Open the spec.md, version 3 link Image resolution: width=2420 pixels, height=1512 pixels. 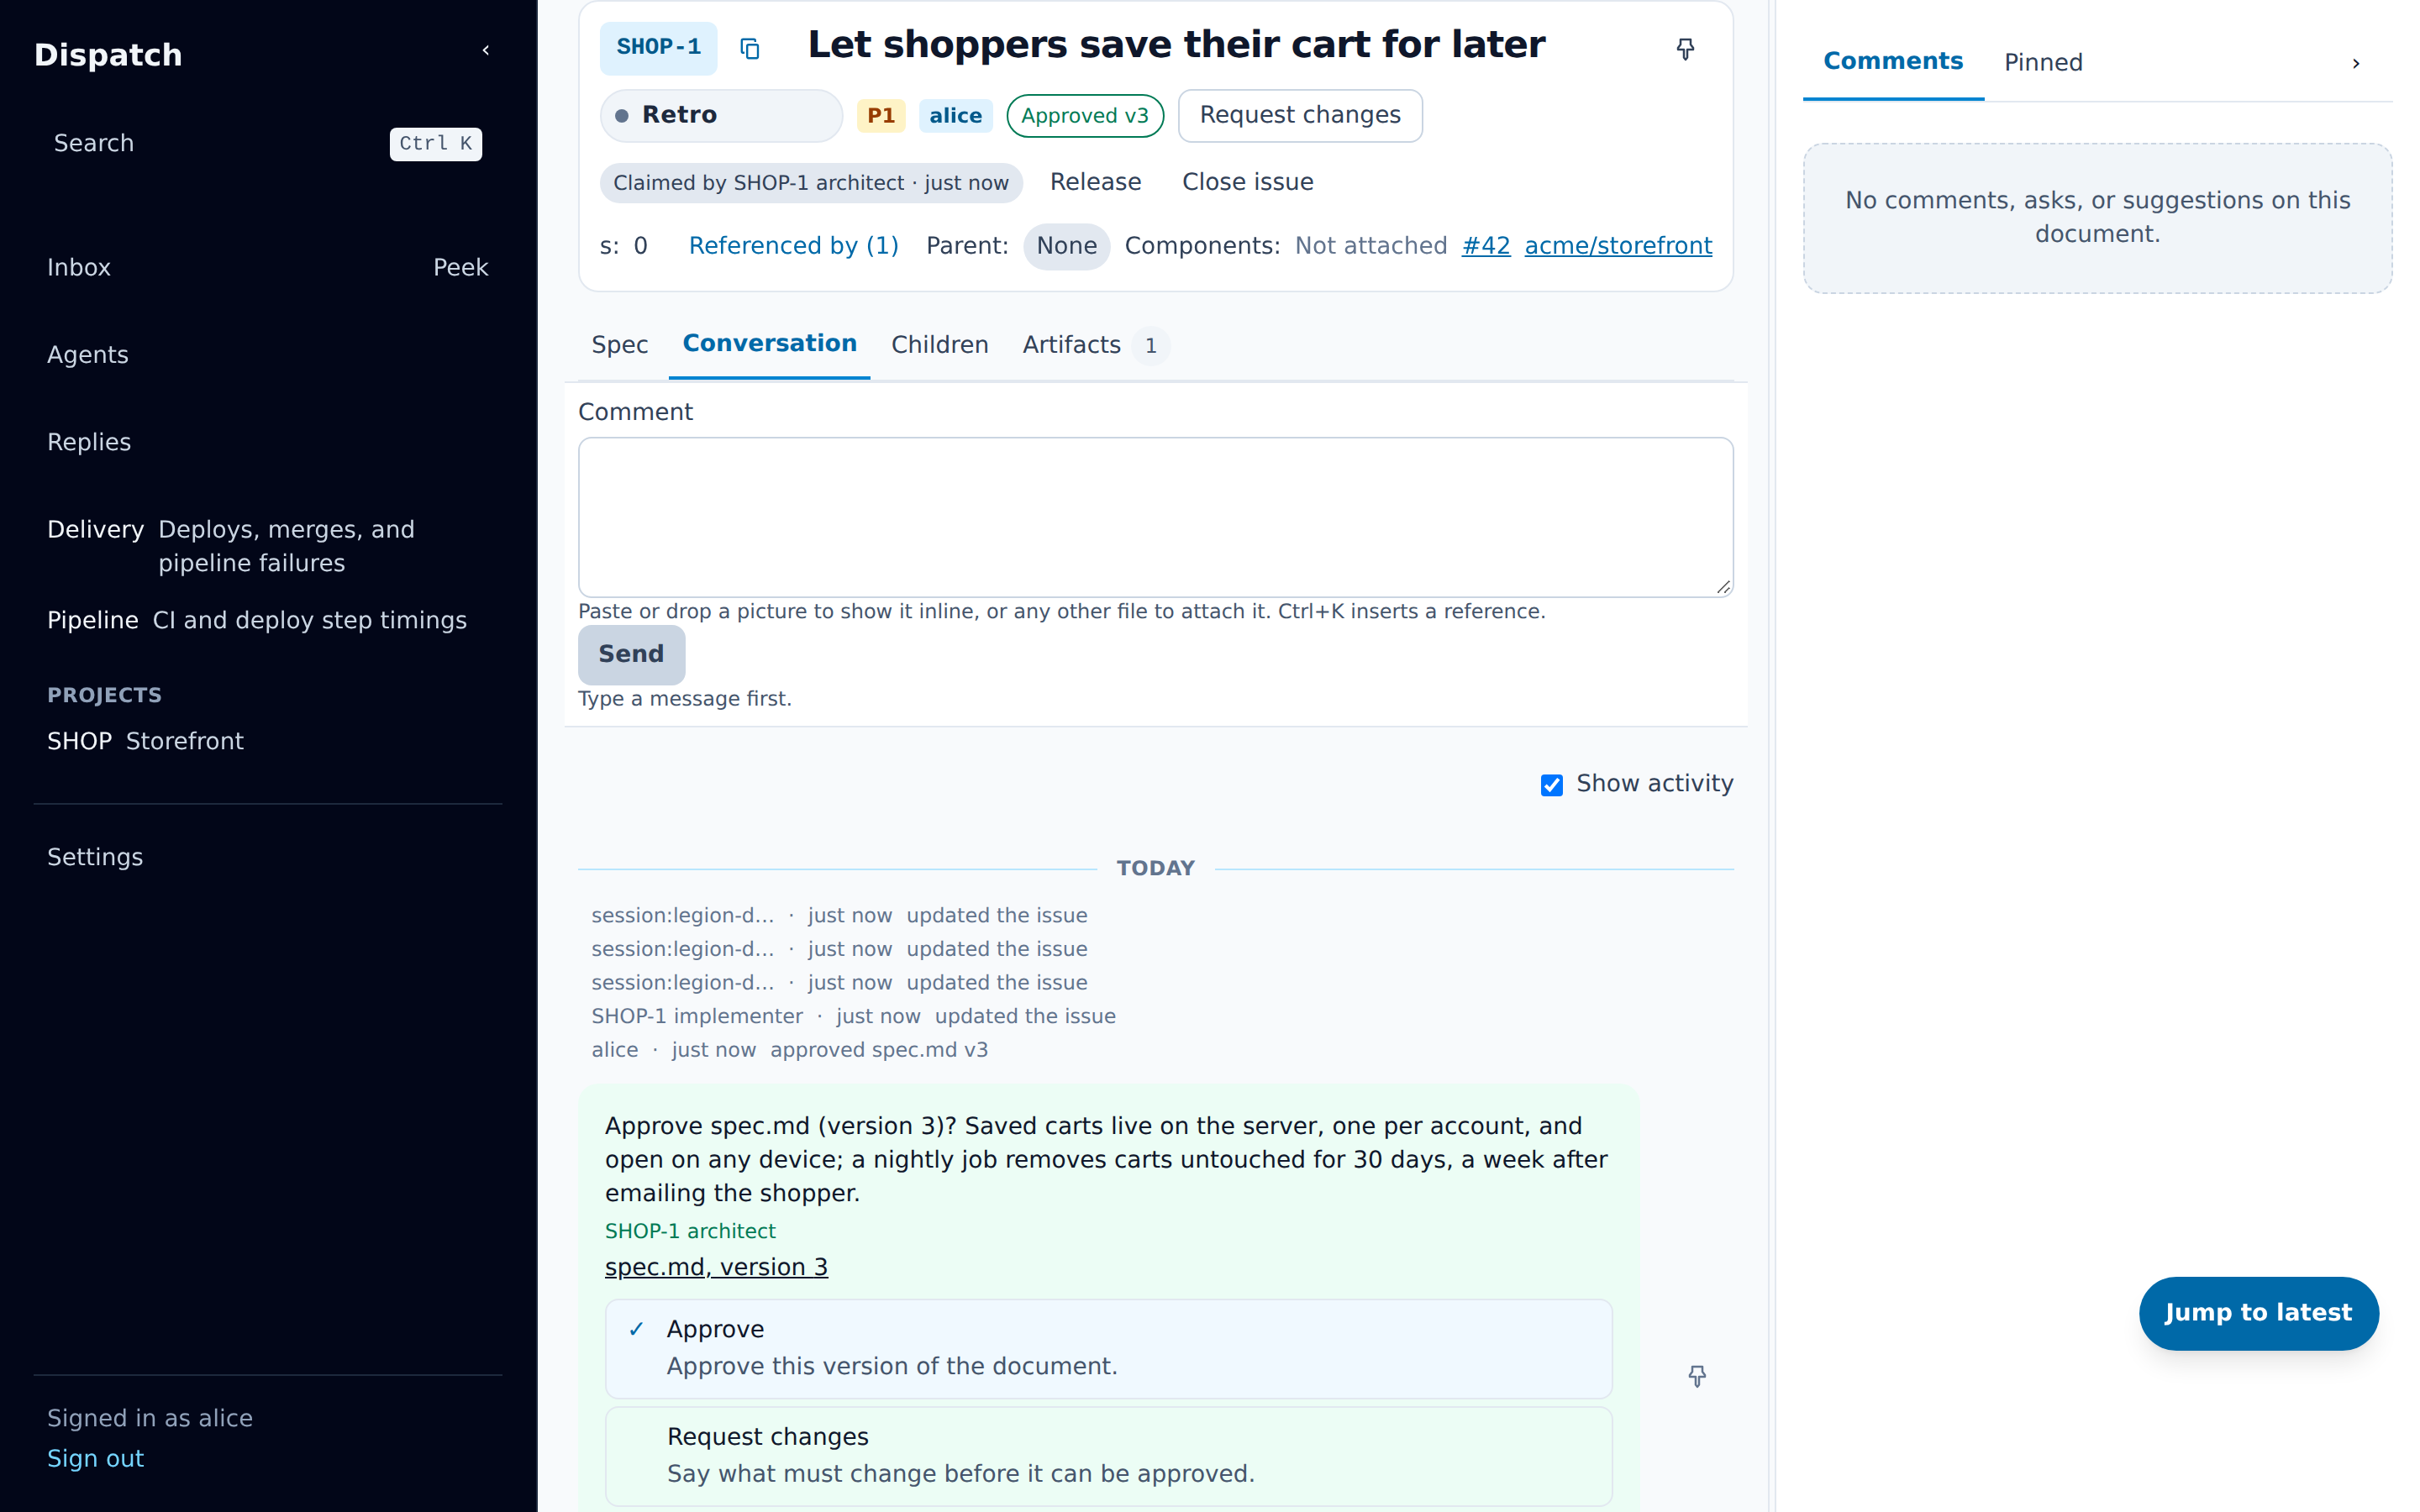click(x=716, y=1267)
